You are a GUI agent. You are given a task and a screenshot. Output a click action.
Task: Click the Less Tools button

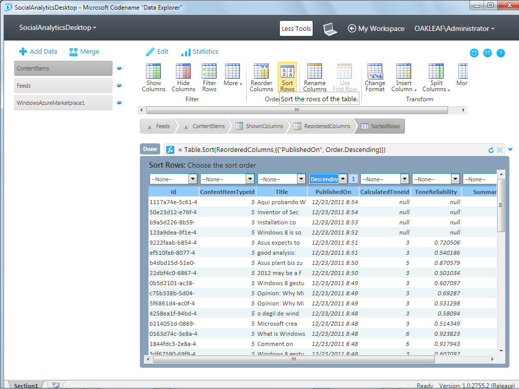pyautogui.click(x=296, y=29)
